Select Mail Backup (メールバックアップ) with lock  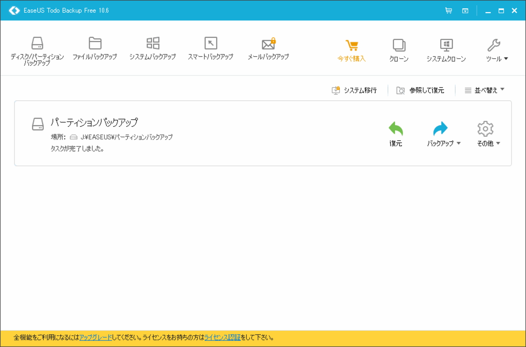coord(268,49)
